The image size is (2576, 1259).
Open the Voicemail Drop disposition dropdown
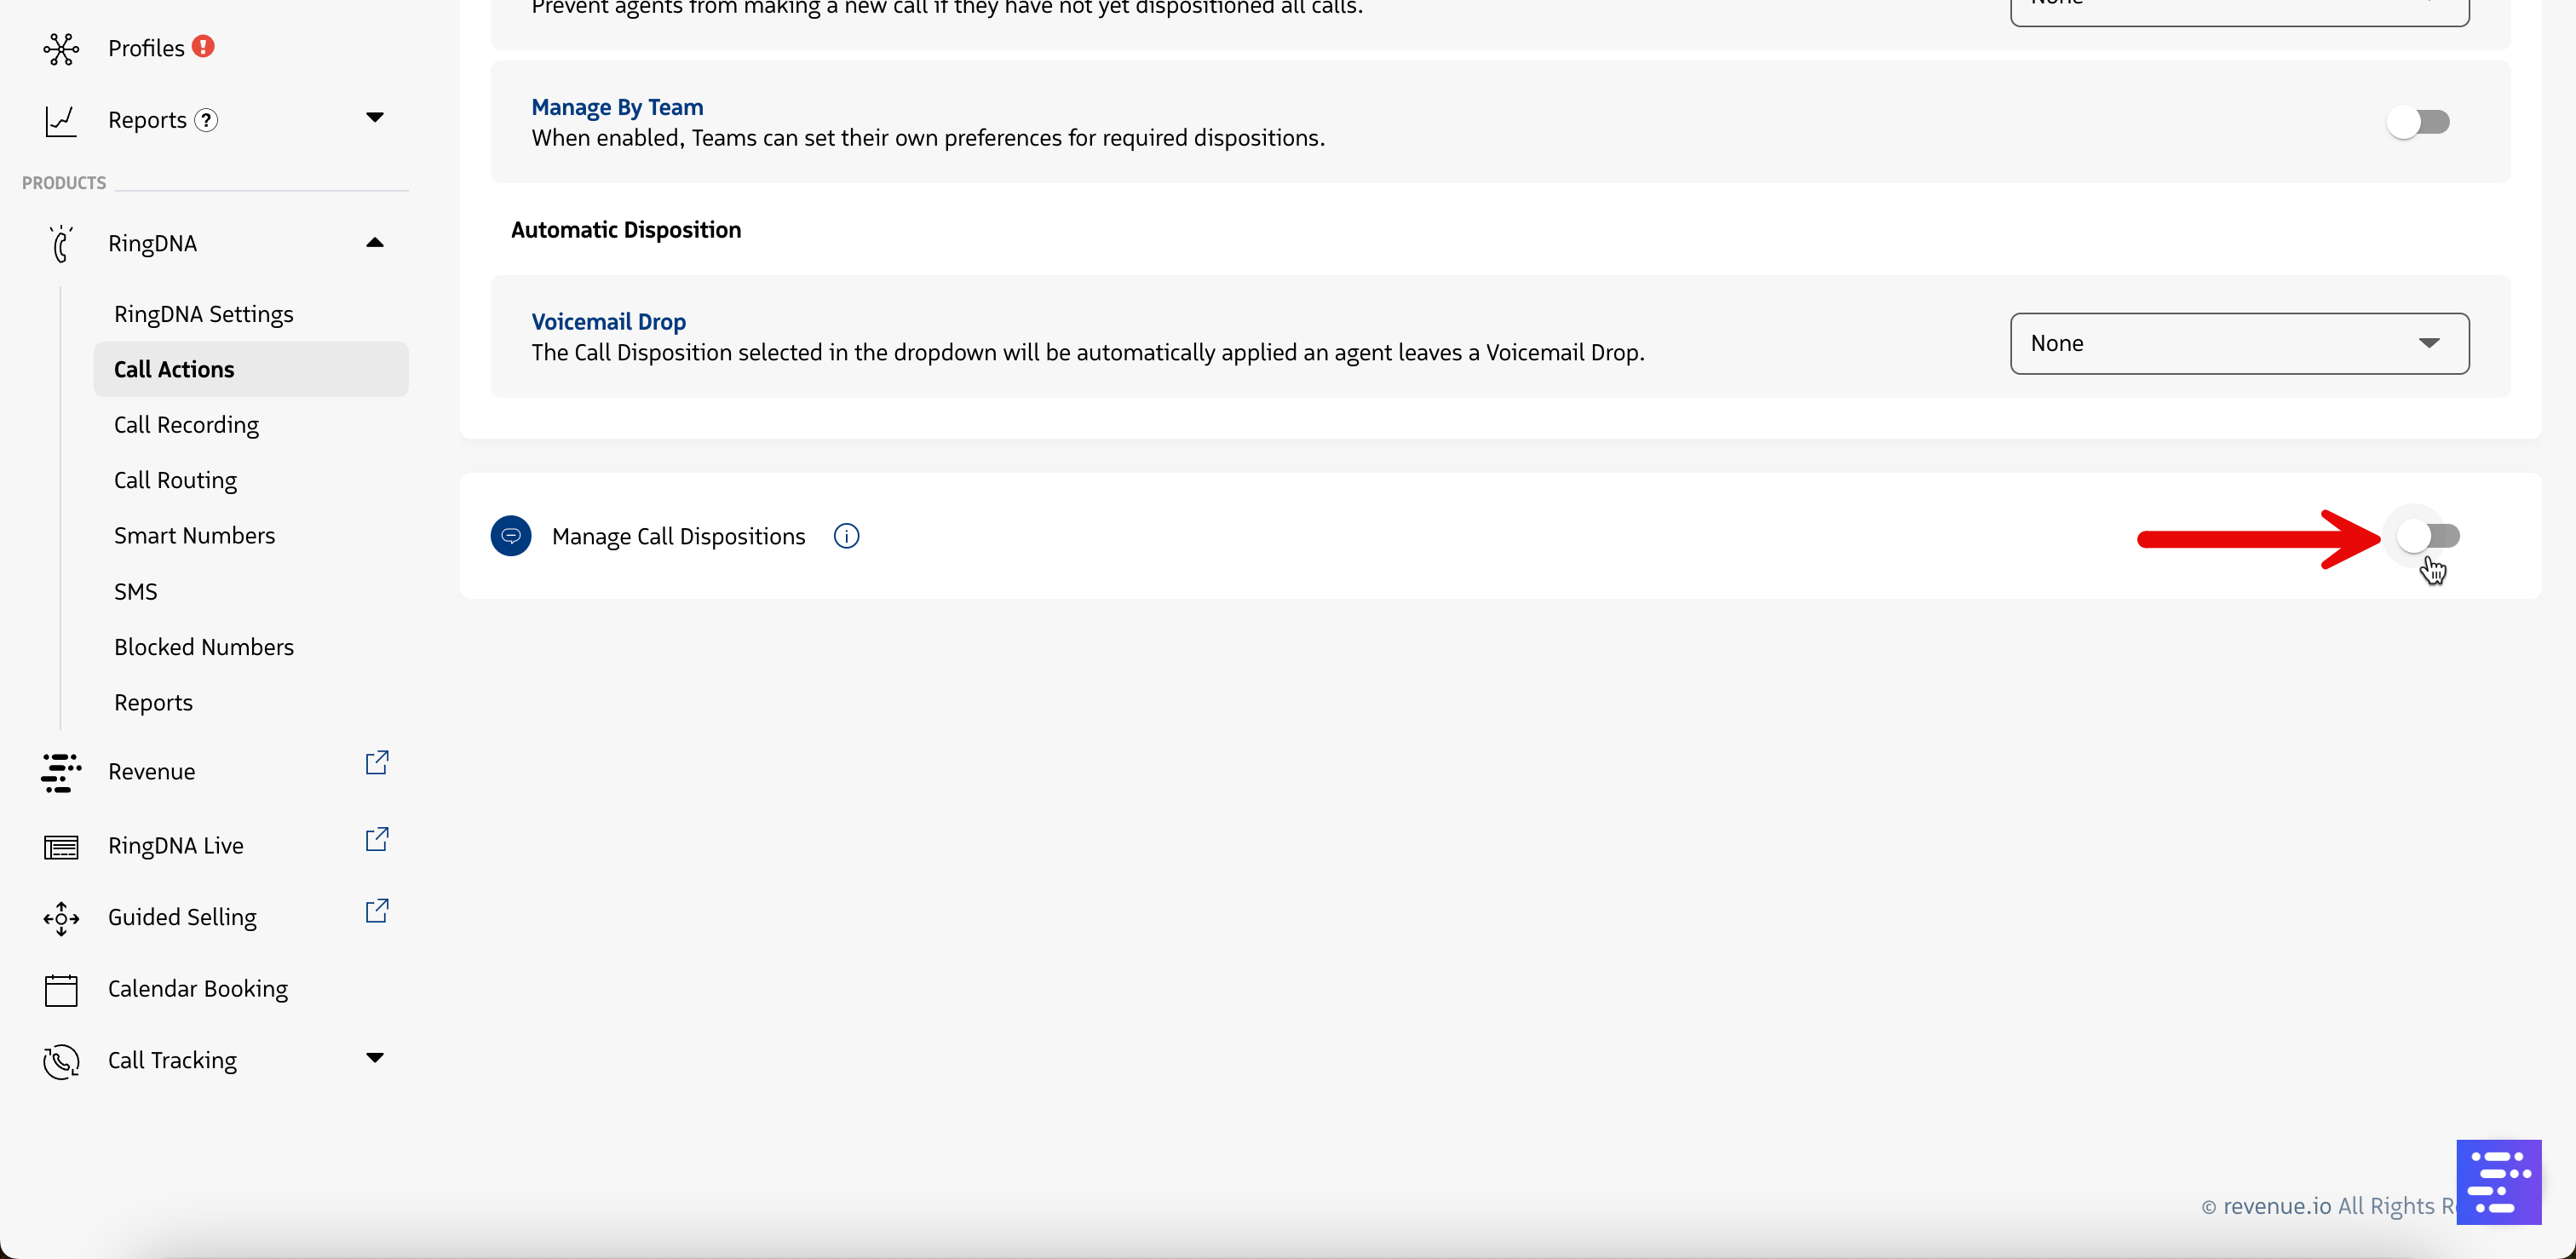pyautogui.click(x=2239, y=344)
